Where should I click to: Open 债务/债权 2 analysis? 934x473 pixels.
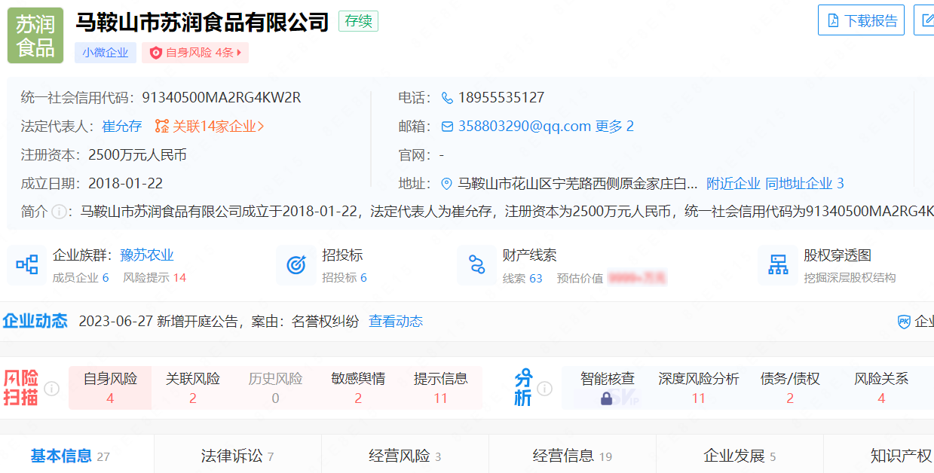click(x=790, y=388)
